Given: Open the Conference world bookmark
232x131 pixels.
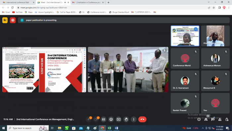Looking at the screenshot, I should [x=97, y=12].
